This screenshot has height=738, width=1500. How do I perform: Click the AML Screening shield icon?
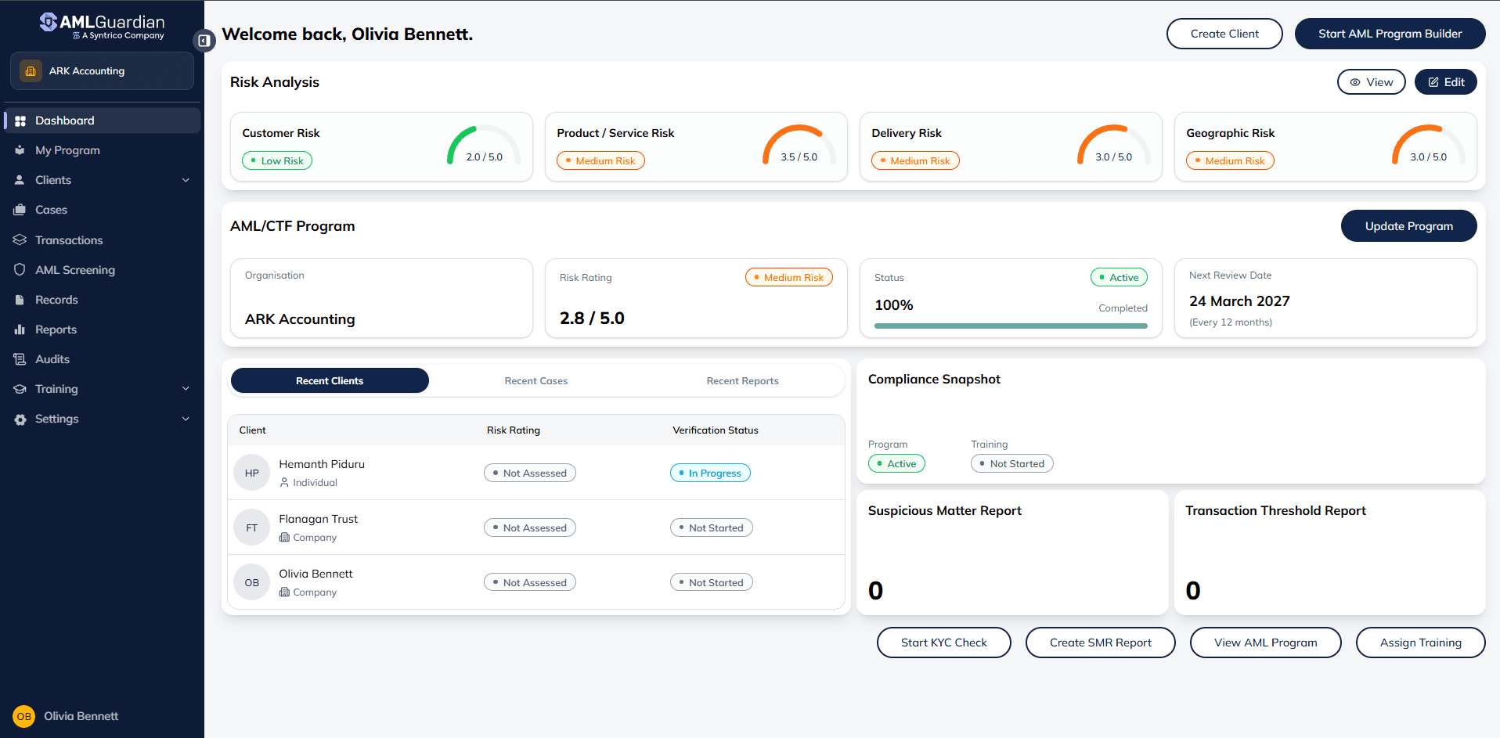tap(20, 269)
